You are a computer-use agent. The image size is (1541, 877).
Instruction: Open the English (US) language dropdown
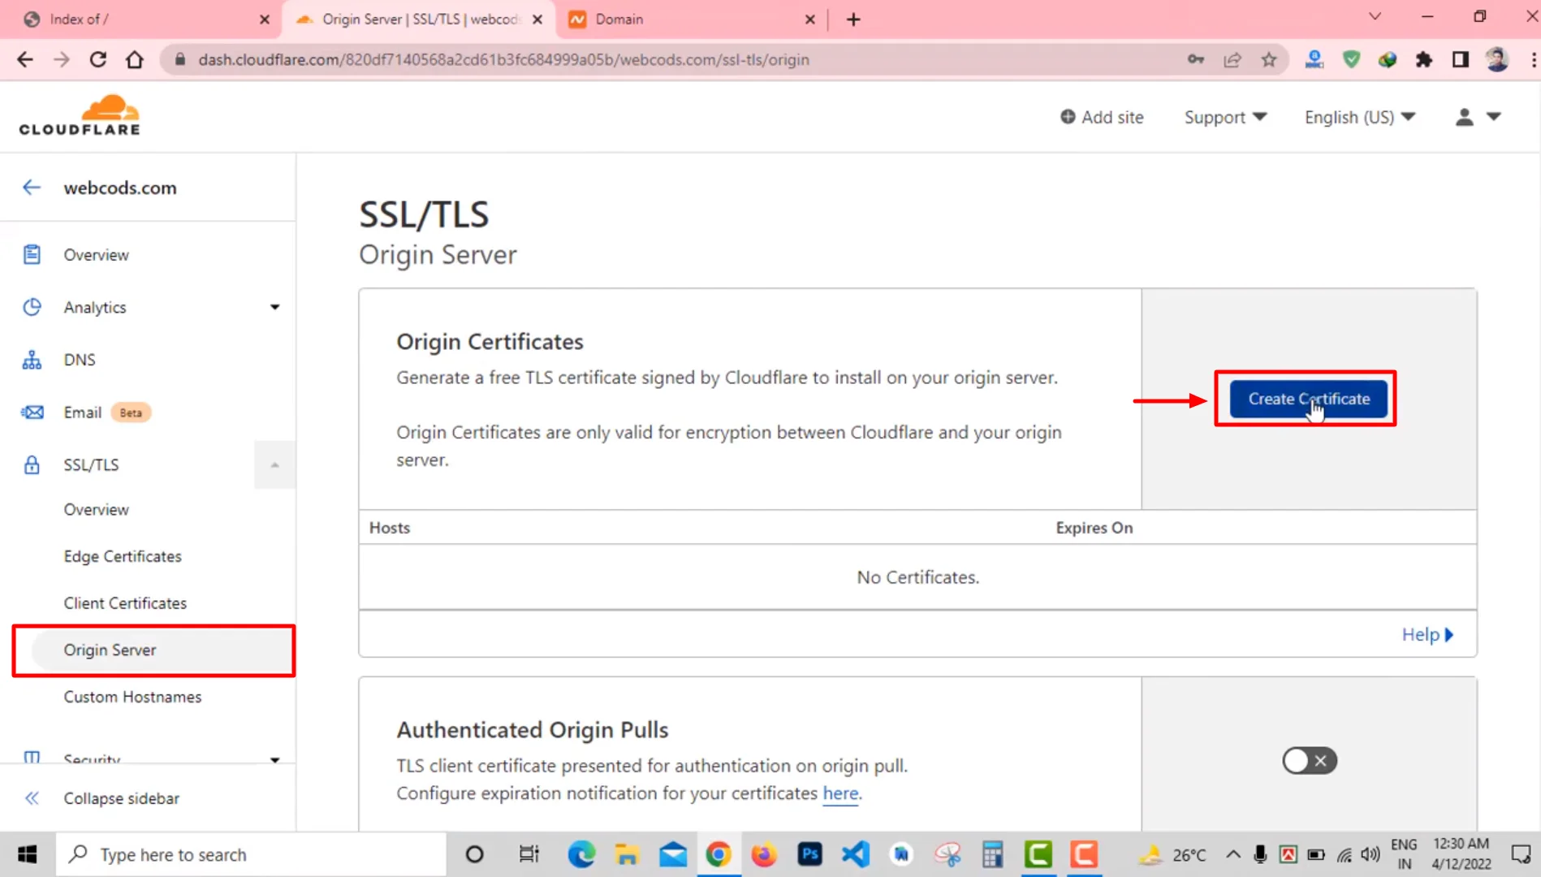point(1360,117)
